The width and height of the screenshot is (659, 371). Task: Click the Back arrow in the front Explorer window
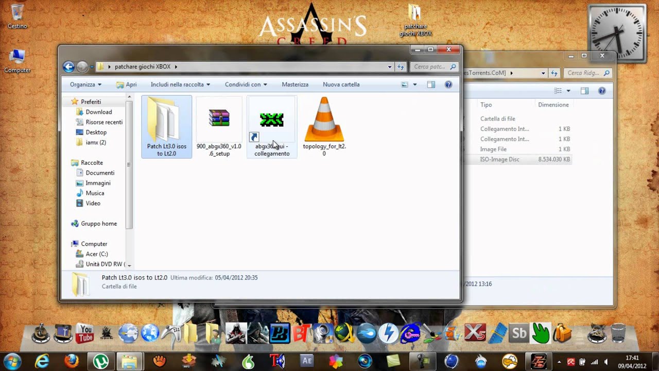(68, 66)
